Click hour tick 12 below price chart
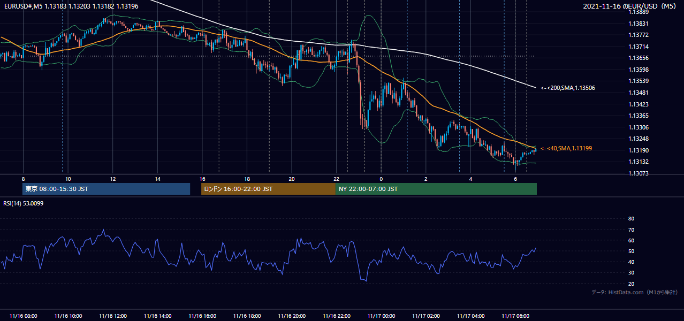The height and width of the screenshot is (321, 684). pyautogui.click(x=112, y=179)
